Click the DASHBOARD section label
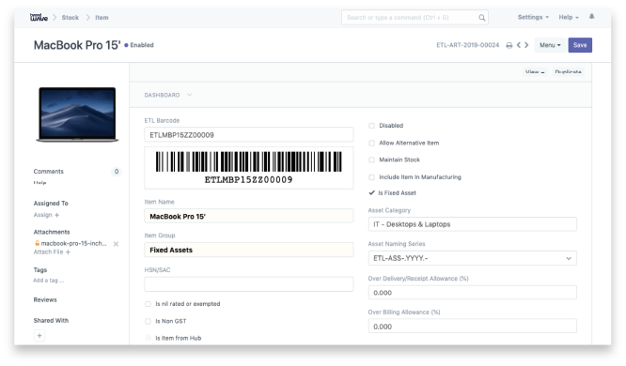626x366 pixels. point(162,95)
